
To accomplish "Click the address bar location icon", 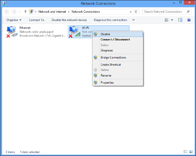I will pyautogui.click(x=31, y=12).
